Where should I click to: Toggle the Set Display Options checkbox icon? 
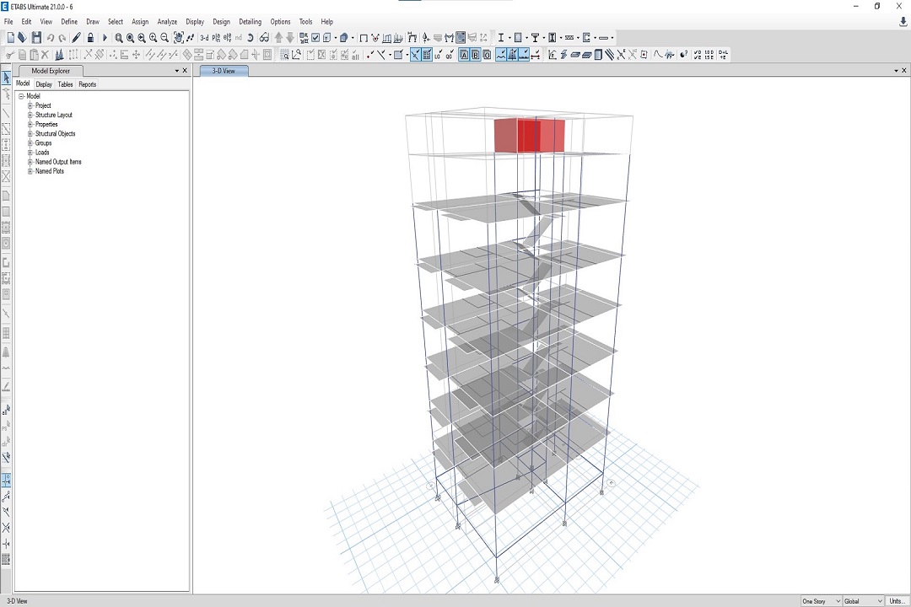[315, 38]
